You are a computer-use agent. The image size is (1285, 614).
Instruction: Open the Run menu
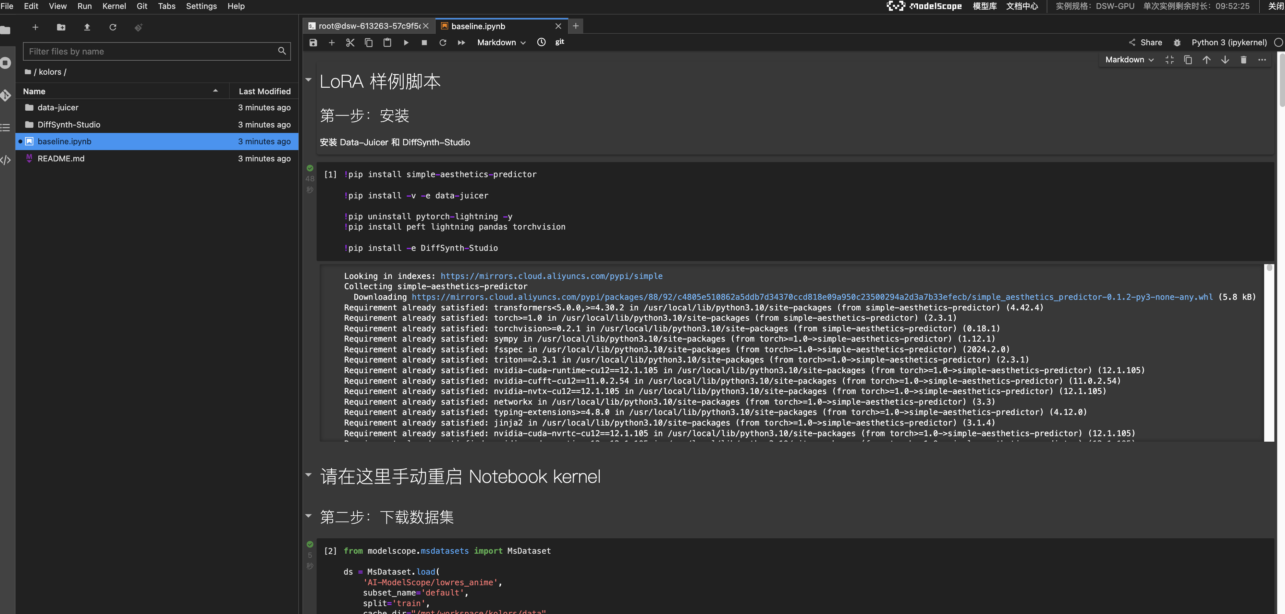[84, 6]
